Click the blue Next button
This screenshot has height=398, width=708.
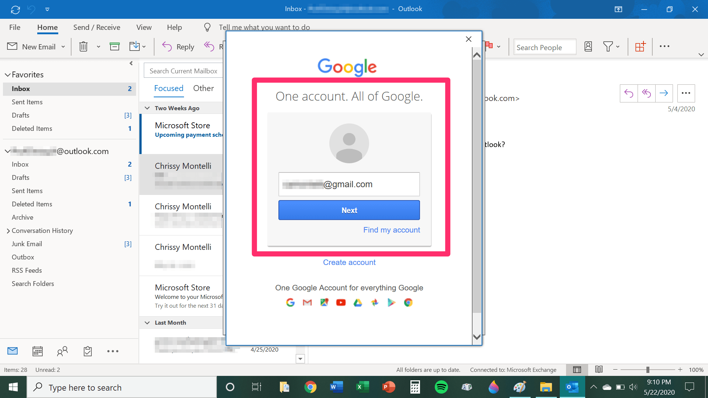click(349, 210)
